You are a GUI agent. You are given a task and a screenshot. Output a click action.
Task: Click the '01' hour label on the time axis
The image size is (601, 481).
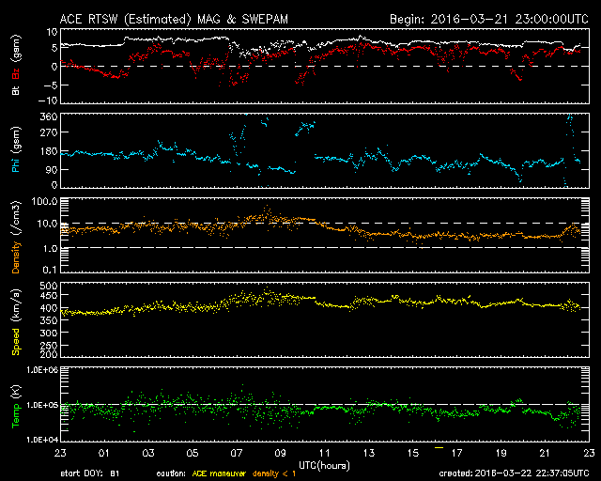pos(104,453)
